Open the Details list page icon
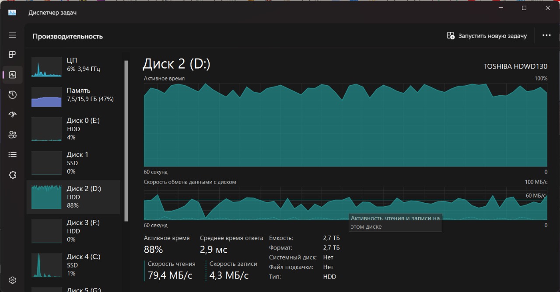560x292 pixels. tap(12, 155)
